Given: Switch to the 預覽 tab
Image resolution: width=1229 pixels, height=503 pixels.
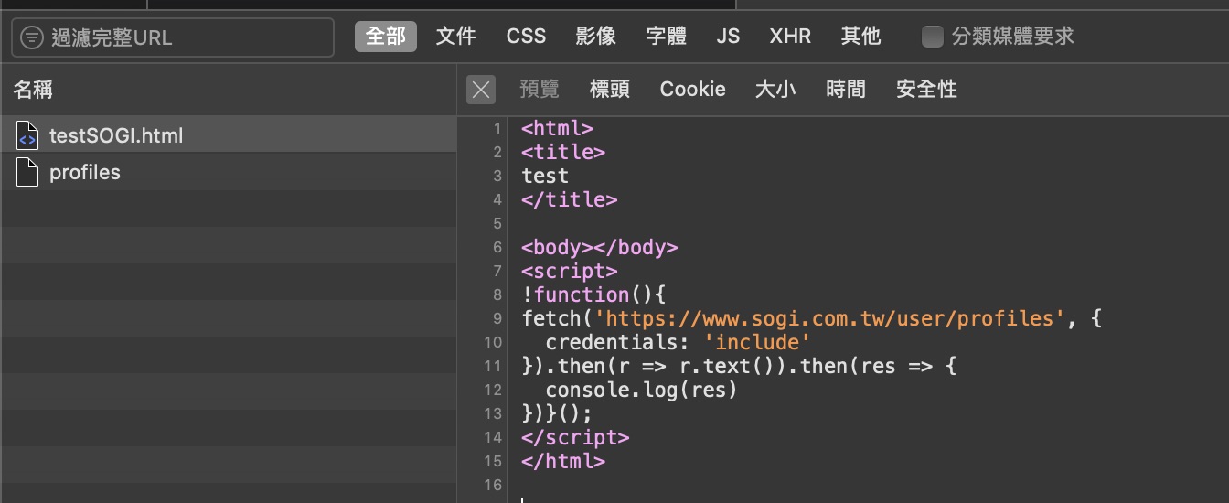Looking at the screenshot, I should 540,89.
